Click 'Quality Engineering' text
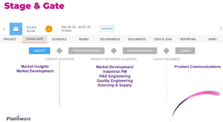223x122 pixels. 115,81
